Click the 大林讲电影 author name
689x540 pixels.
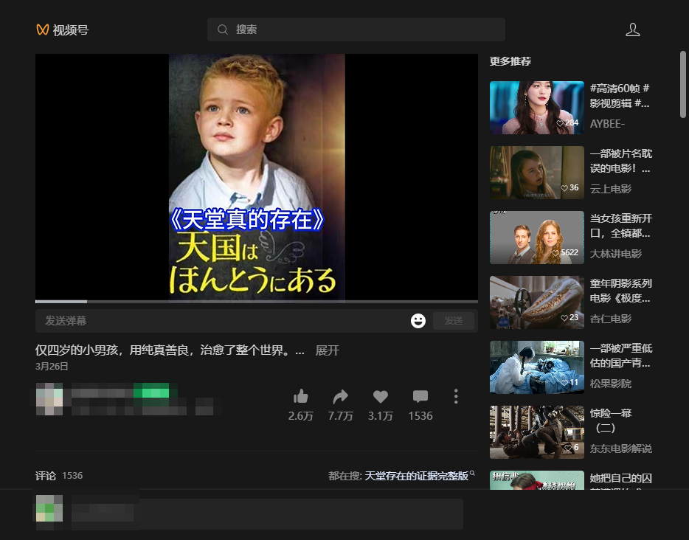click(616, 254)
